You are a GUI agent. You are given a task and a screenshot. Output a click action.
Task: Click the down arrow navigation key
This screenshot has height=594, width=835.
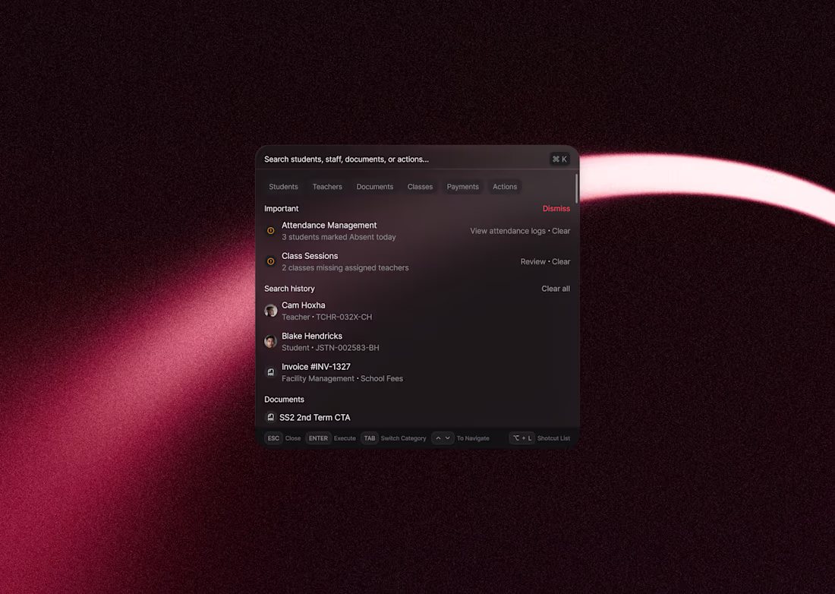448,438
